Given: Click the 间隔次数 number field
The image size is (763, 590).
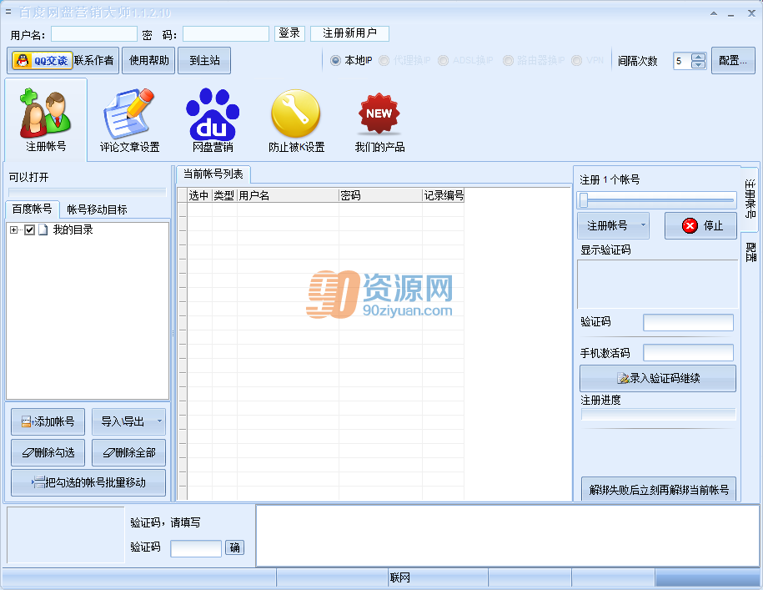Looking at the screenshot, I should pos(683,61).
